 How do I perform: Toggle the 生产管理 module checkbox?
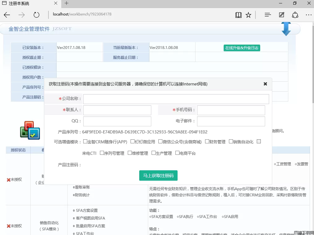click(153, 153)
